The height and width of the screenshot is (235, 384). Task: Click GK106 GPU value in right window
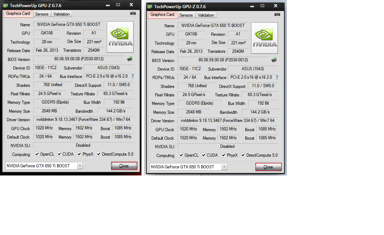[191, 34]
